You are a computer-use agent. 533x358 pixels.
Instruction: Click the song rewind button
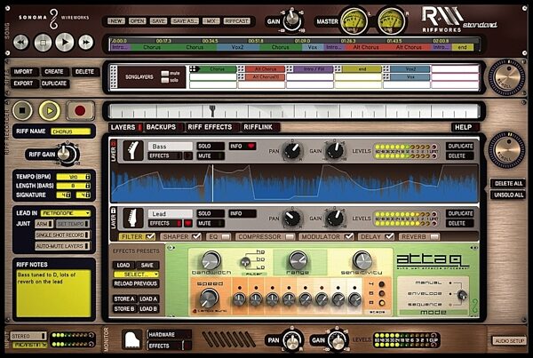coord(20,43)
